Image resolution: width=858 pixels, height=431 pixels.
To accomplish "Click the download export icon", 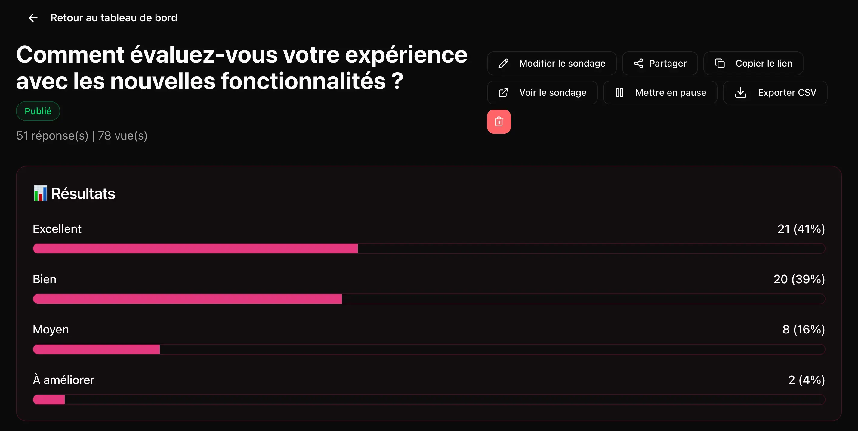I will point(740,93).
